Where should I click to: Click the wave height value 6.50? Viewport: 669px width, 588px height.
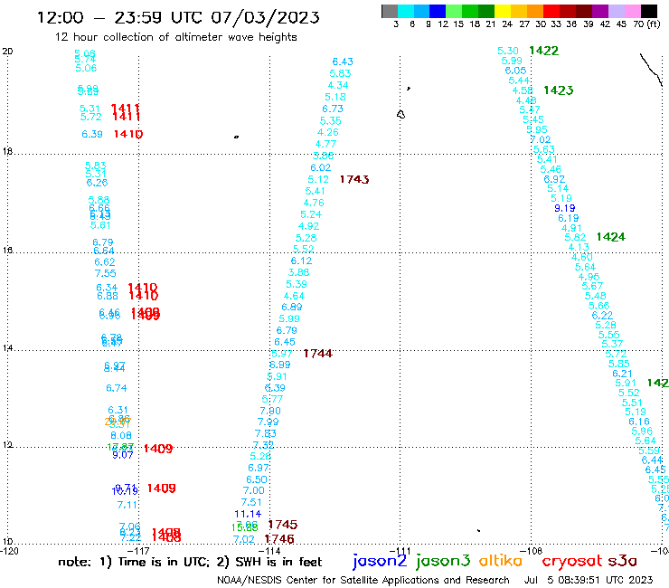257,479
